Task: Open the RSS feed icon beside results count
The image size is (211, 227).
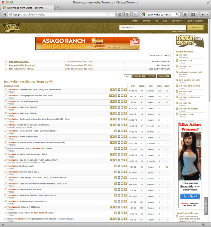Action: tap(51, 81)
